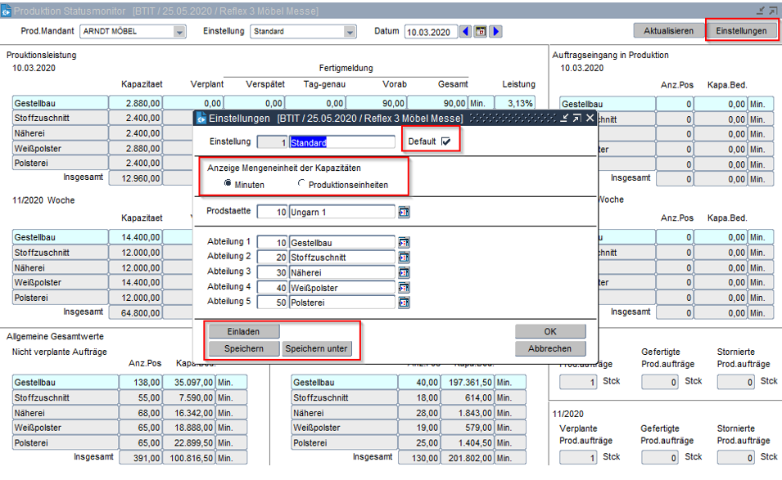Cancel the dialog with Abbrechen
Image resolution: width=782 pixels, height=480 pixels.
(x=550, y=349)
